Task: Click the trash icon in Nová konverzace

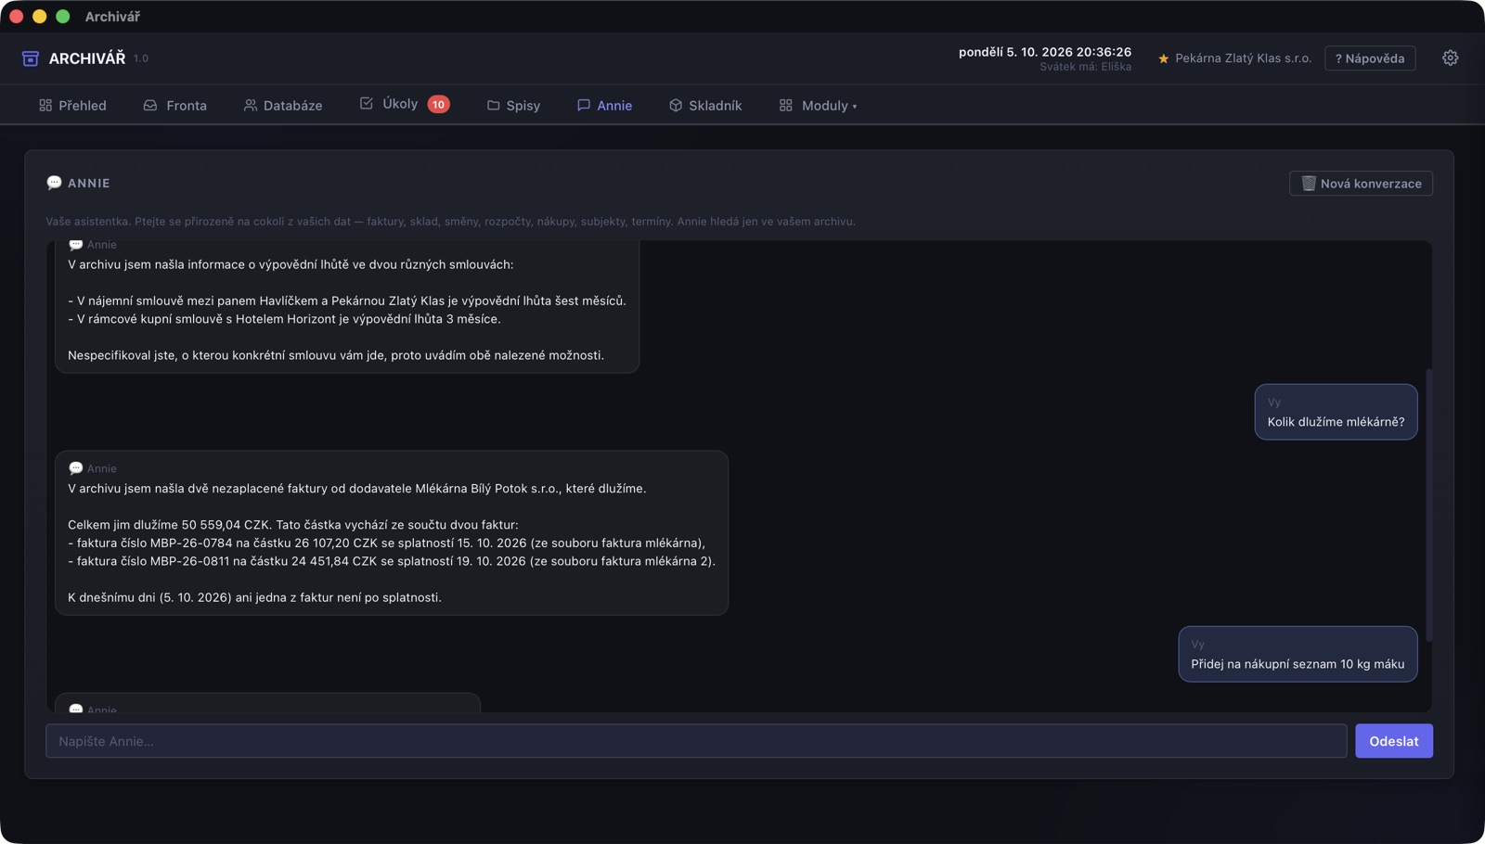Action: (x=1309, y=184)
